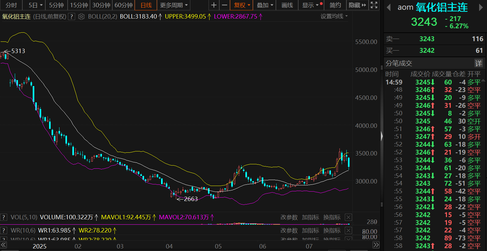Viewport: 487px width, 251px height.
Task: Select the 60分钟 period tab
Action: (x=123, y=5)
